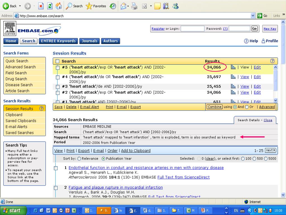286x215 pixels.
Task: Open bar chart icon for search #4
Action: coord(233,77)
